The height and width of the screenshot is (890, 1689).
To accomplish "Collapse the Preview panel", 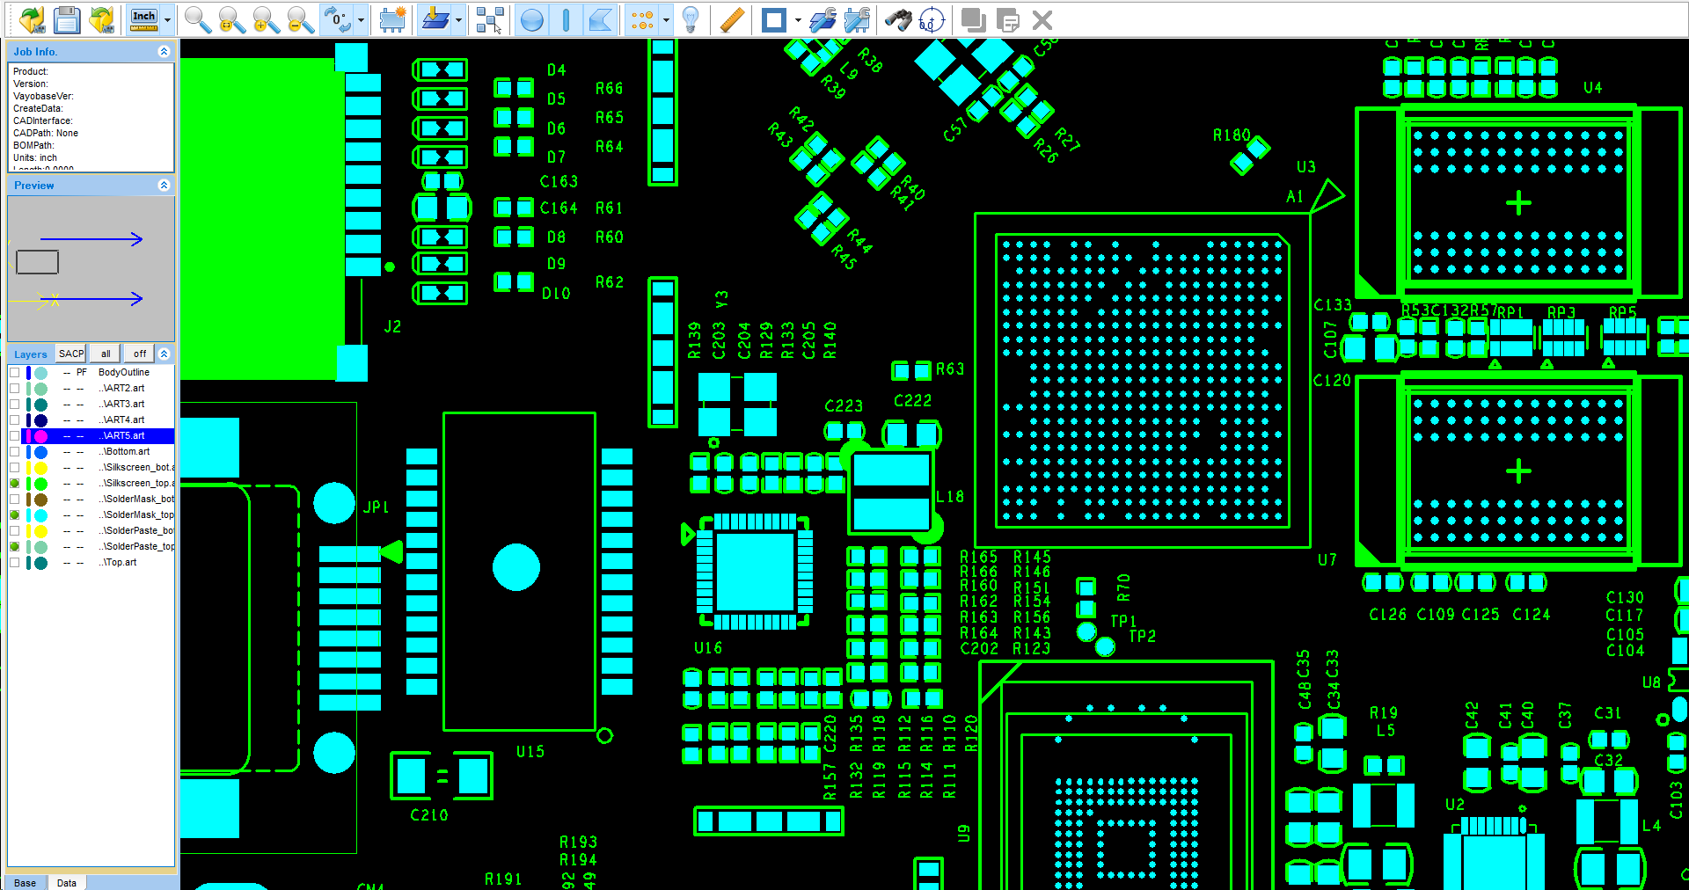I will coord(164,186).
